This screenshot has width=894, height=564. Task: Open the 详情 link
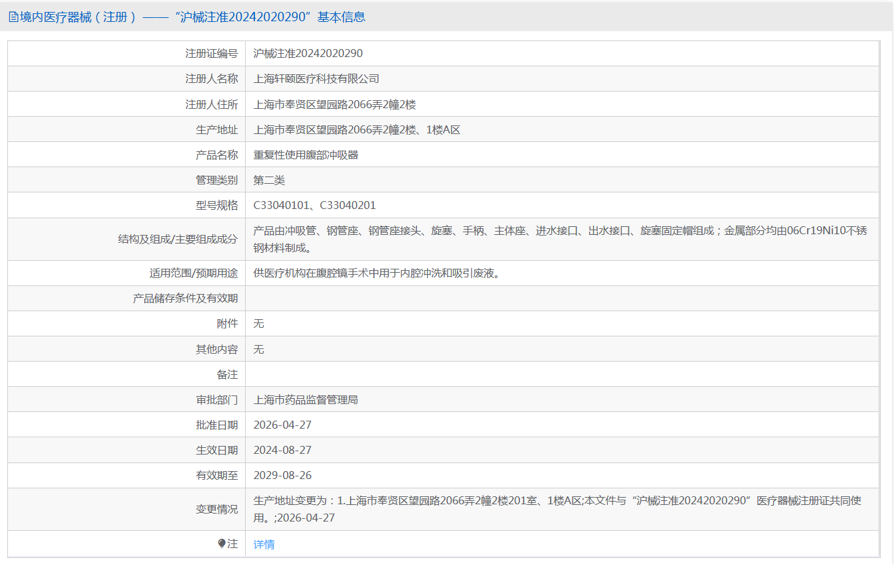264,544
